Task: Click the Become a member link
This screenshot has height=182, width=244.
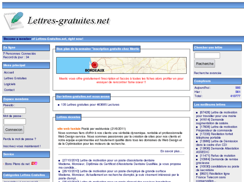Action: [17, 39]
